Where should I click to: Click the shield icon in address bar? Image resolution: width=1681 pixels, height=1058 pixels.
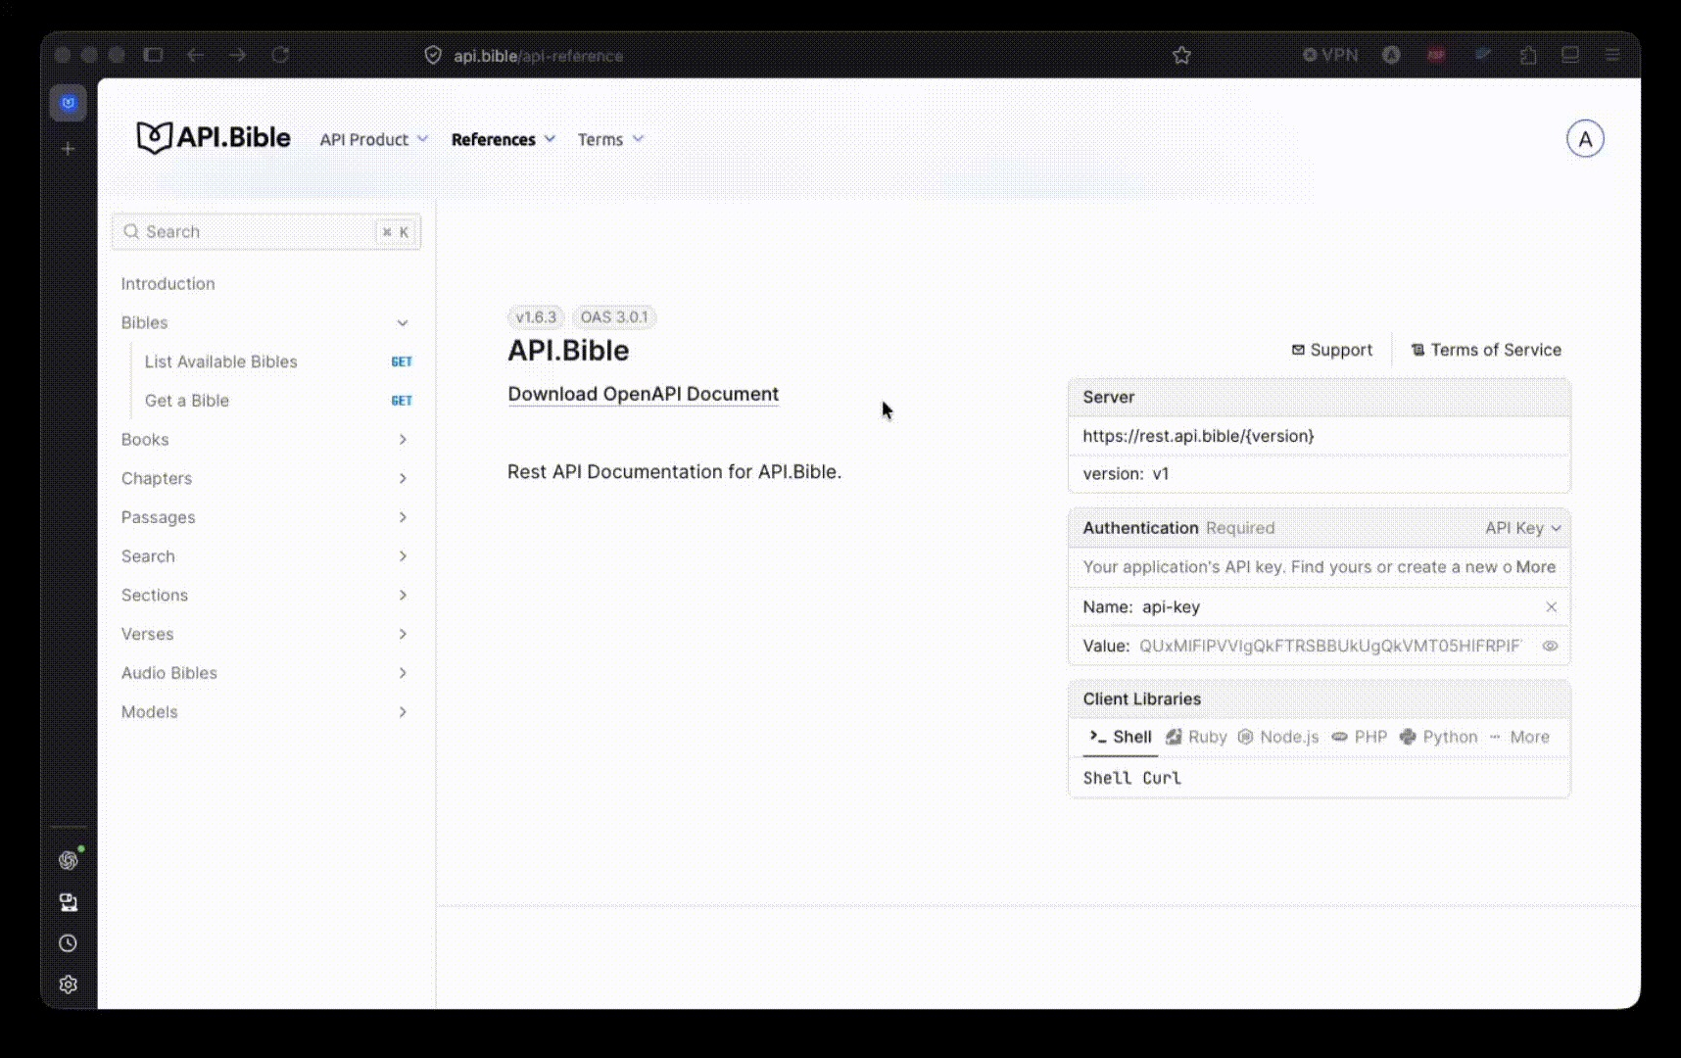(x=432, y=56)
